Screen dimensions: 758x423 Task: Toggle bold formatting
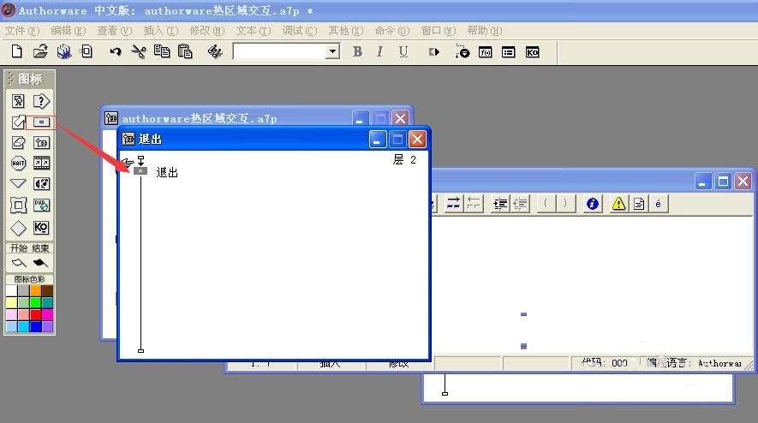357,51
